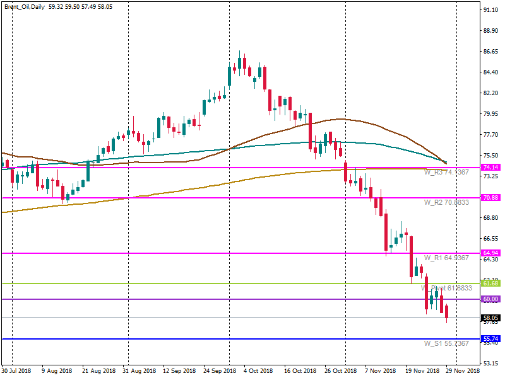Click the 91.10 price axis value
Screen dimensions: 505x378
[x=490, y=11]
